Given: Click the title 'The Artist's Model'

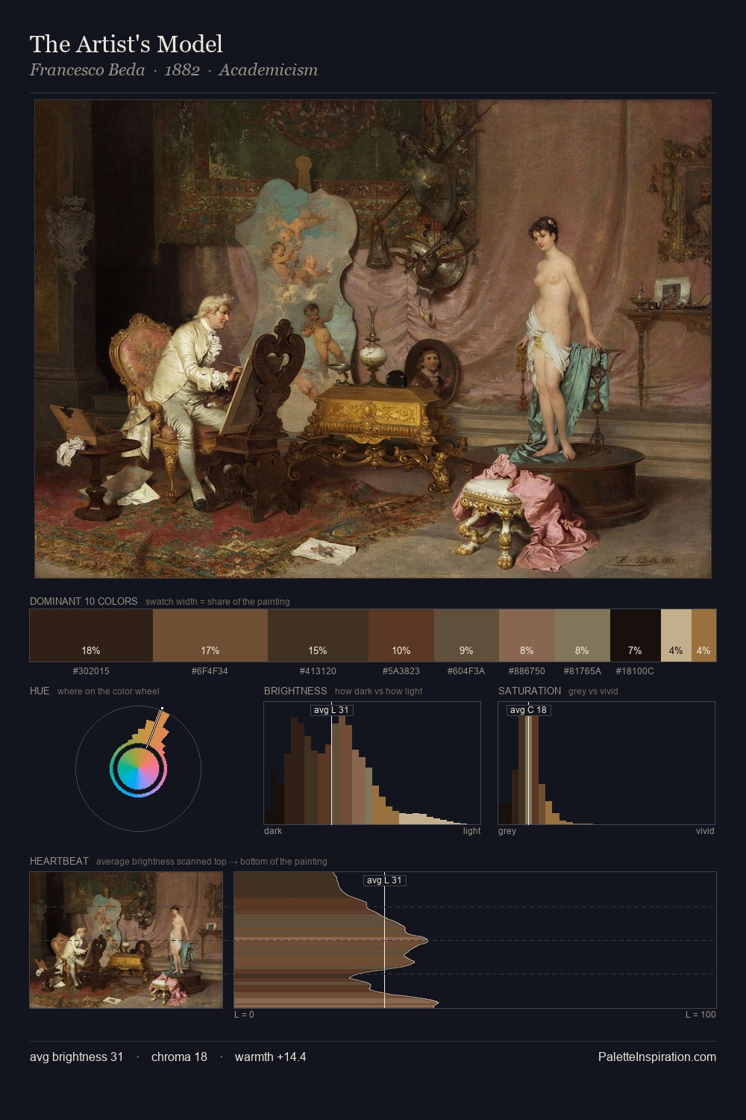Looking at the screenshot, I should (x=126, y=44).
